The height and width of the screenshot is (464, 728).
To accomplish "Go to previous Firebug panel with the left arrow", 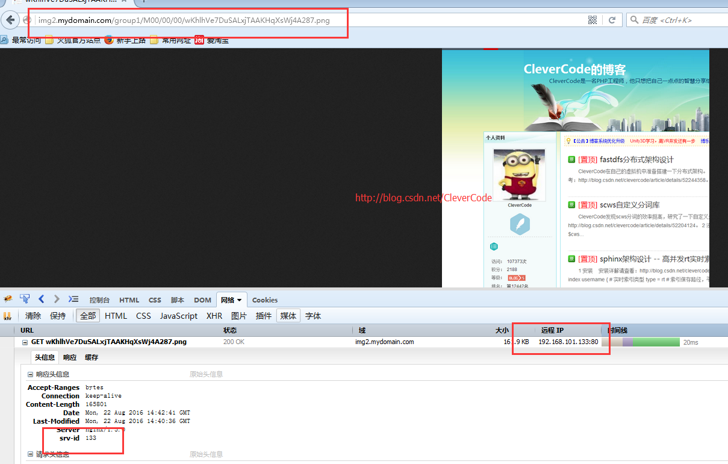I will pyautogui.click(x=42, y=299).
